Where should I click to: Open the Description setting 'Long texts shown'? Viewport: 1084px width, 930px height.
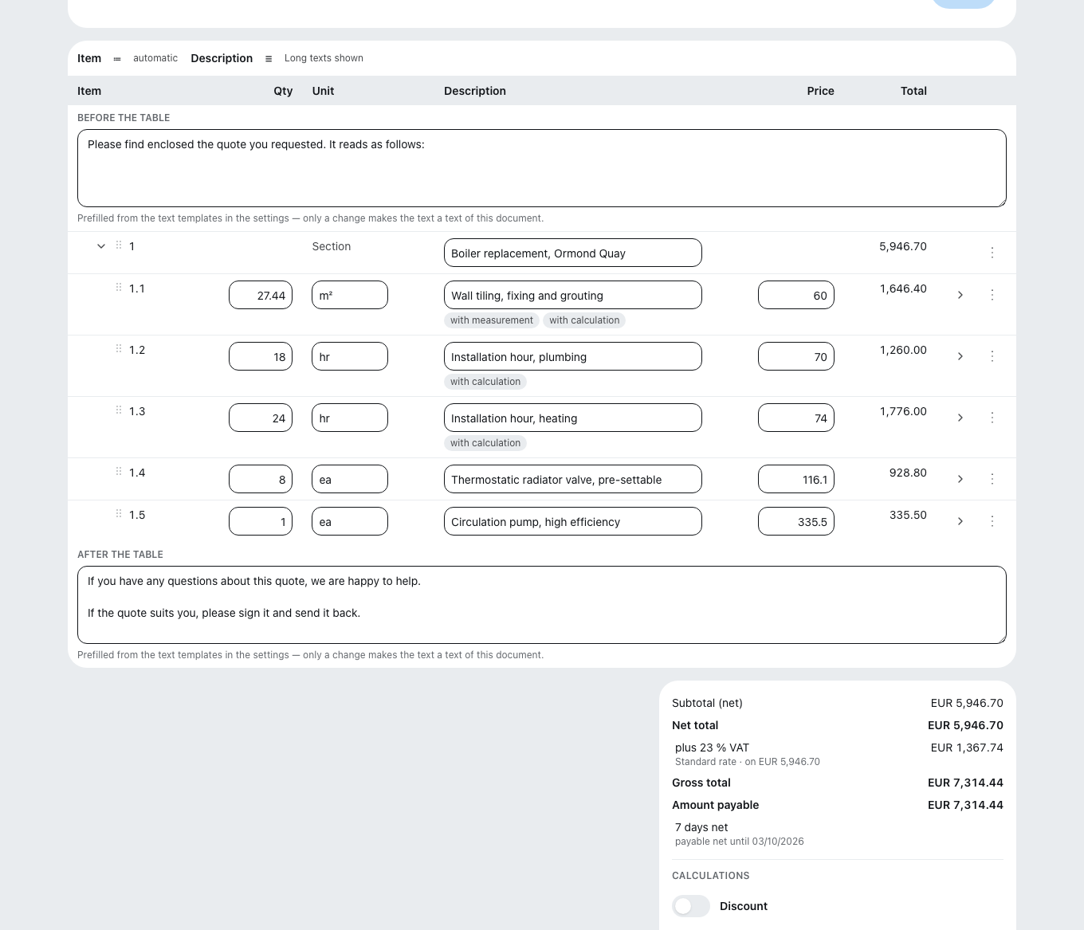point(324,58)
